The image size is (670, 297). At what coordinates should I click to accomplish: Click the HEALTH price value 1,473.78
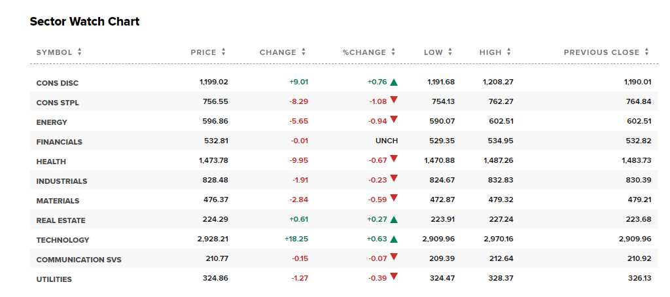click(x=213, y=161)
